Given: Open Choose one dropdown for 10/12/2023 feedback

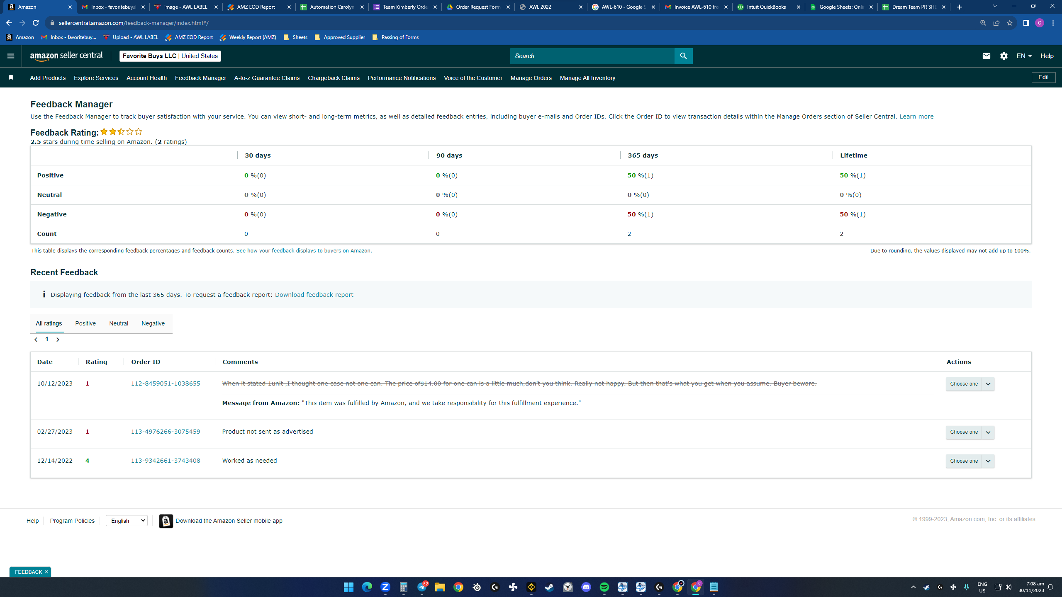Looking at the screenshot, I should point(970,384).
